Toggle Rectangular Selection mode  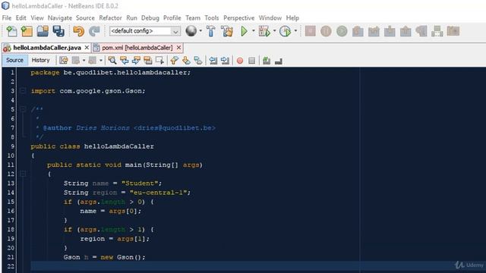point(159,61)
